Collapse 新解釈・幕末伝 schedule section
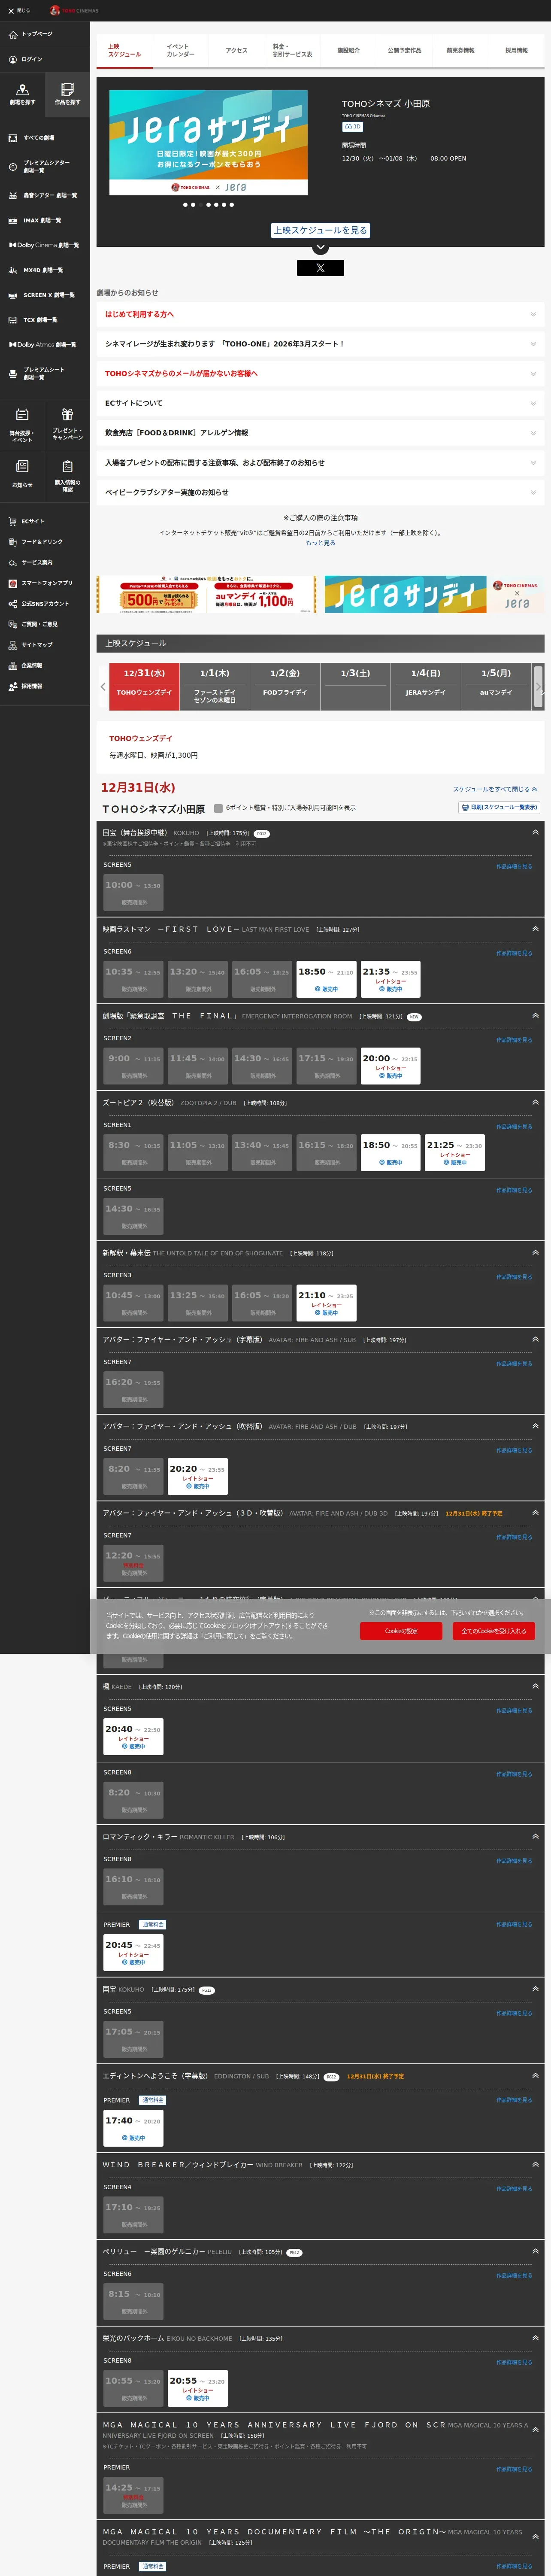Image resolution: width=551 pixels, height=2576 pixels. point(535,1253)
